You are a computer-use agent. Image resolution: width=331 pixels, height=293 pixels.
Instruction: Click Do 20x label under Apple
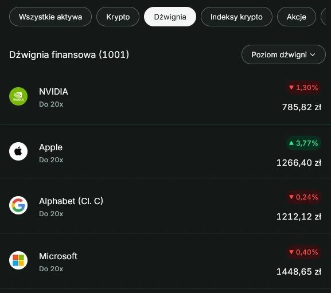pos(51,160)
